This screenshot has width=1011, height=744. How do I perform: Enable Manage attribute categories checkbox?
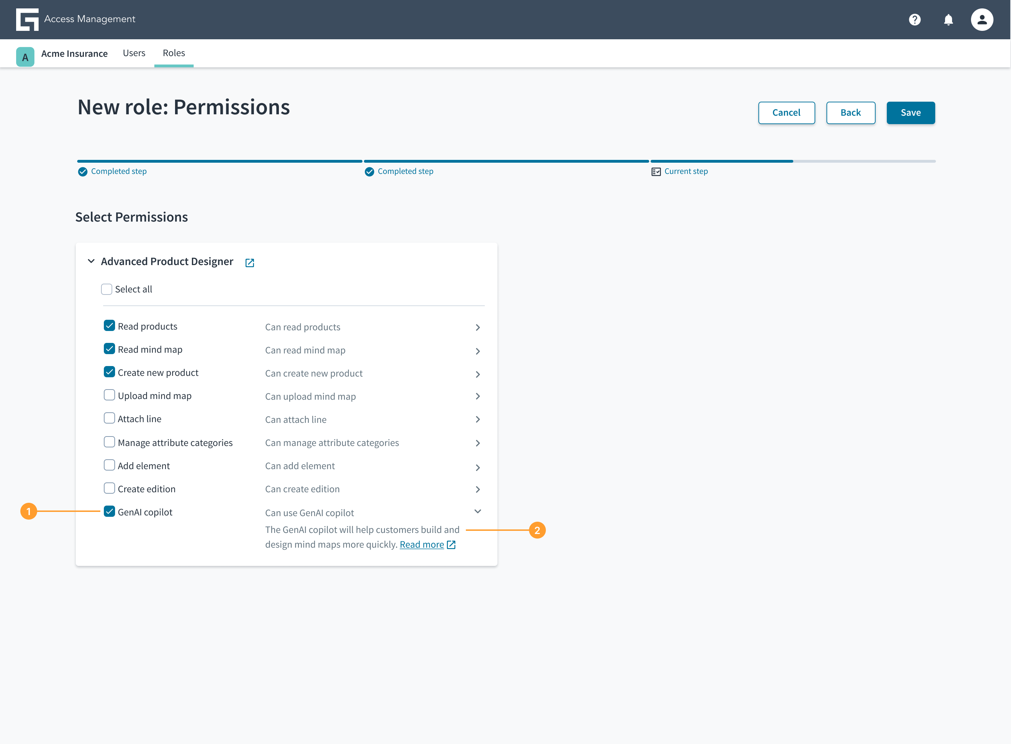click(x=109, y=442)
